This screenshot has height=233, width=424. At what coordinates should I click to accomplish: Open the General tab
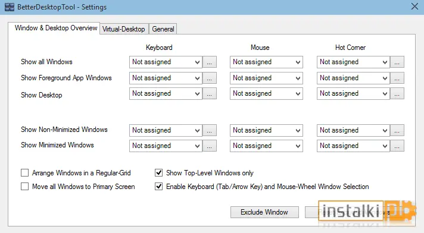pyautogui.click(x=163, y=29)
